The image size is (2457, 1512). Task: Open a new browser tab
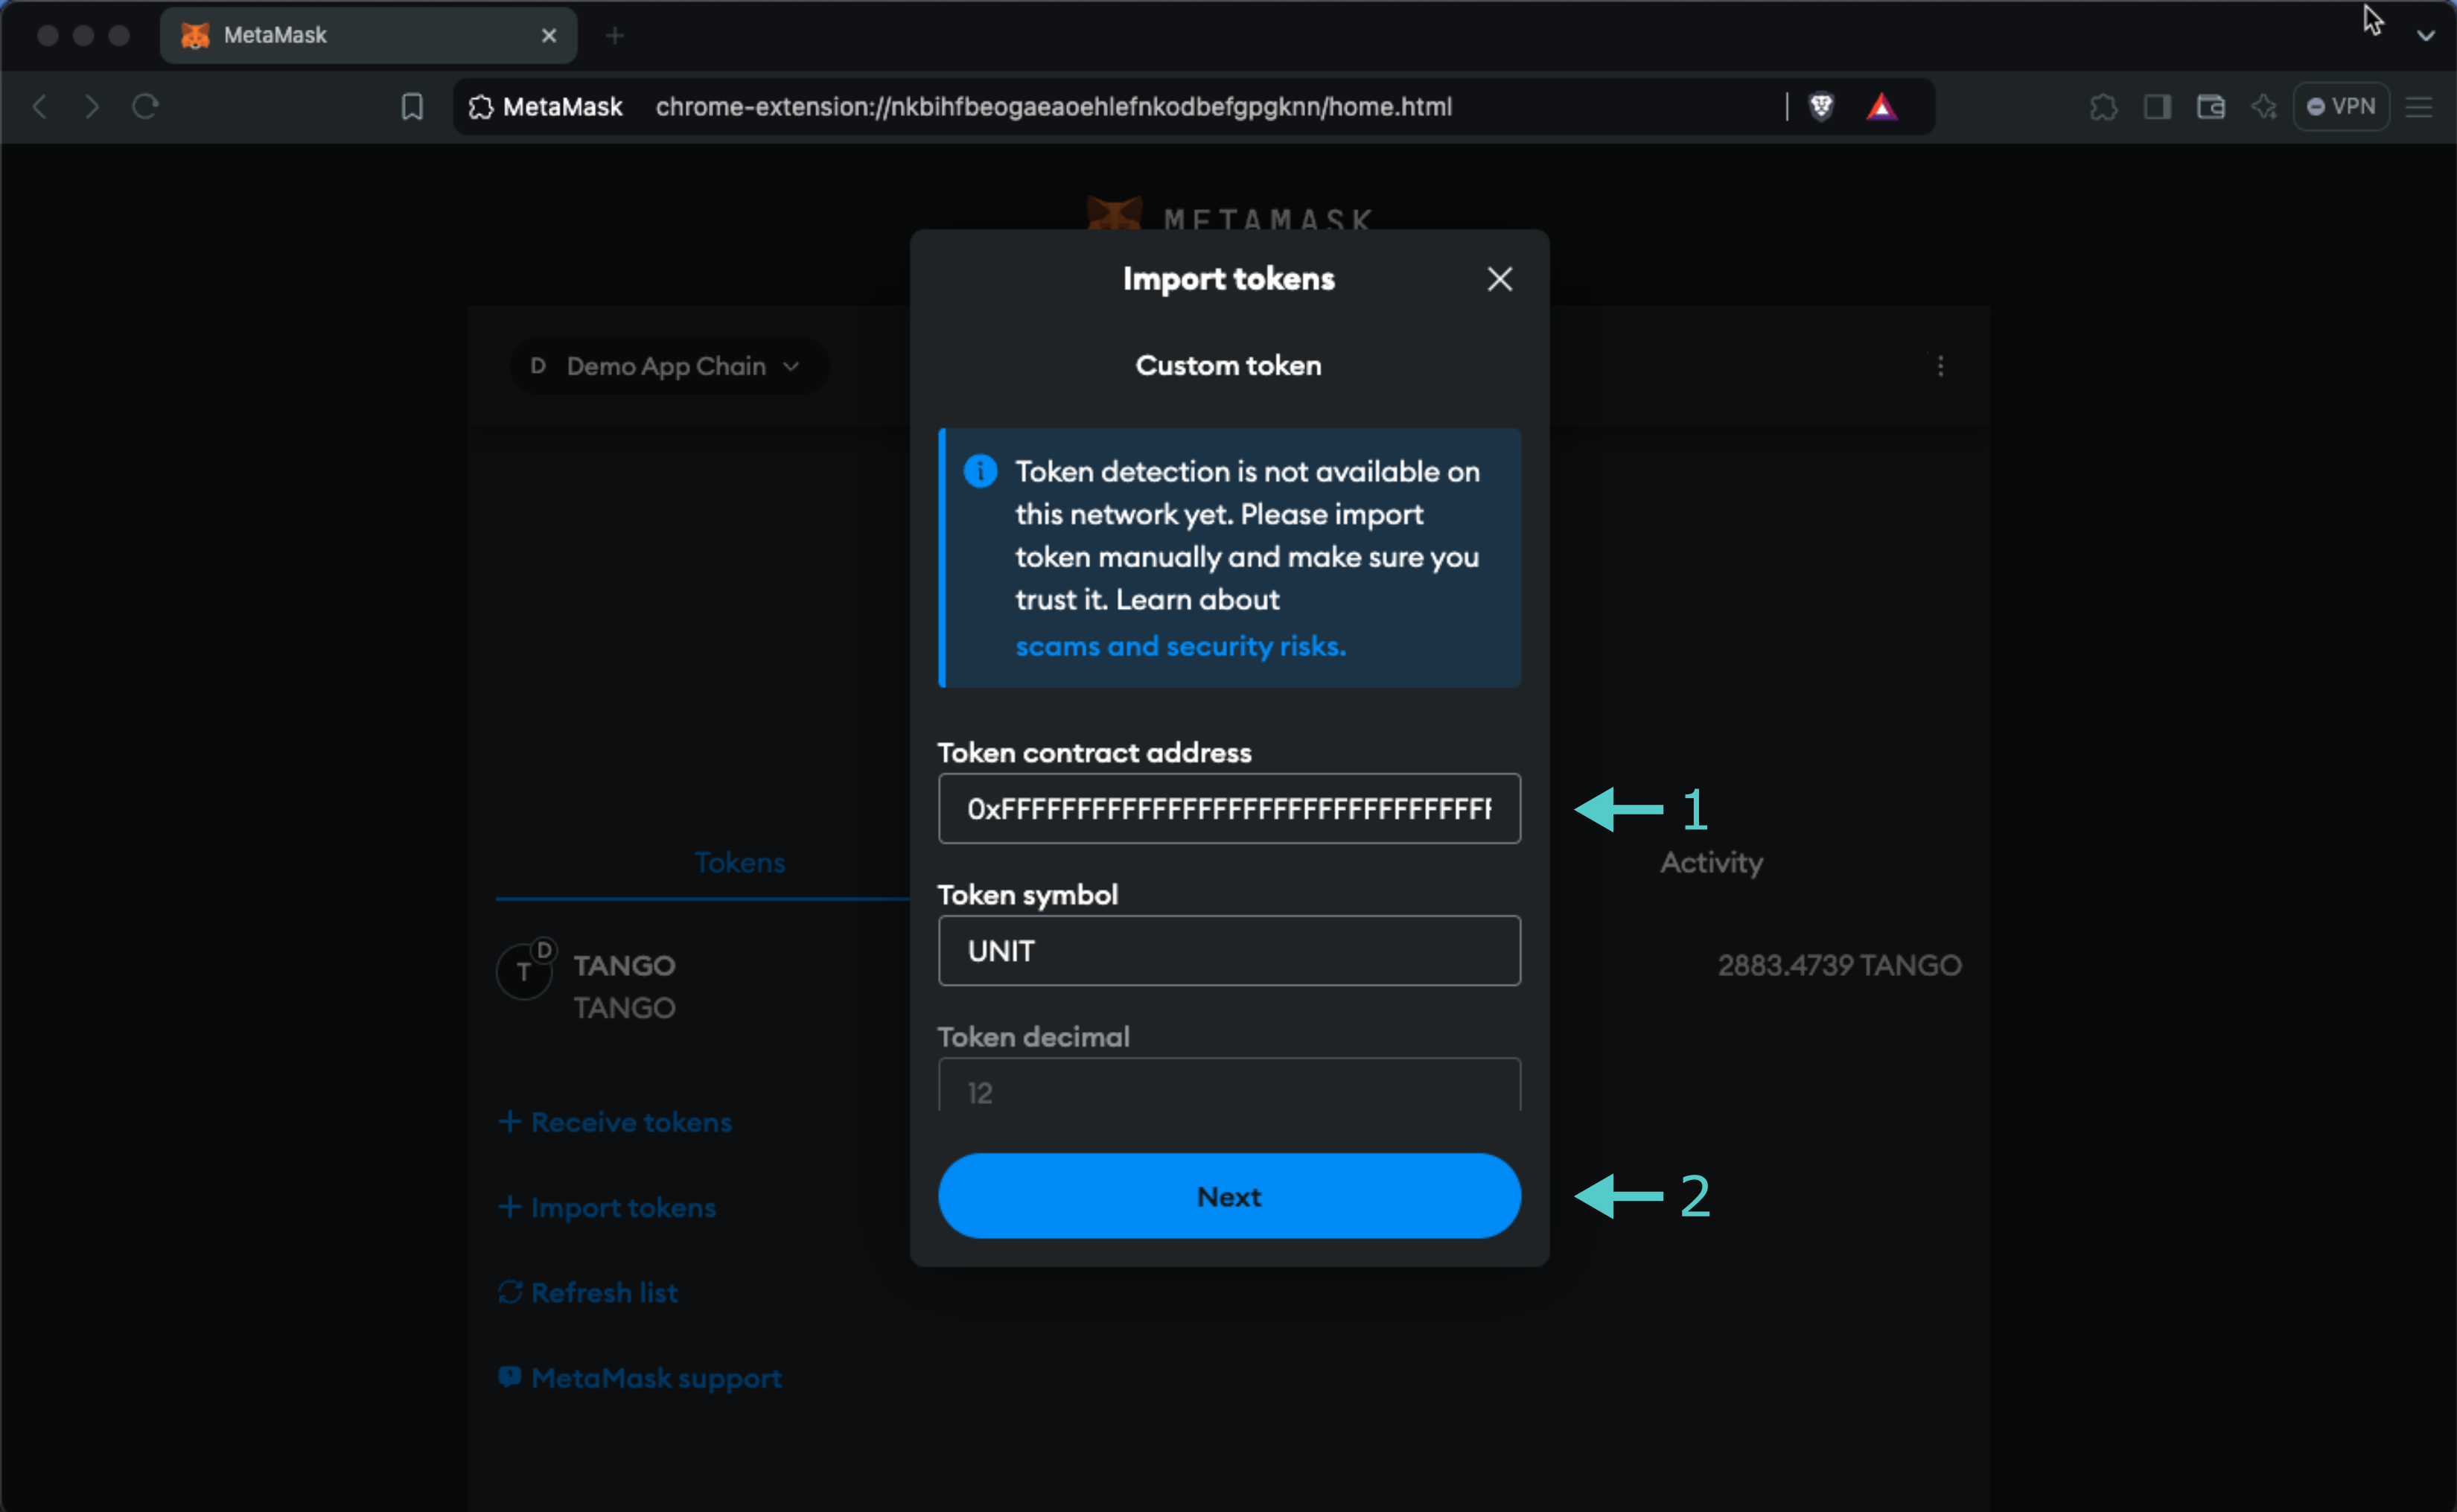615,36
